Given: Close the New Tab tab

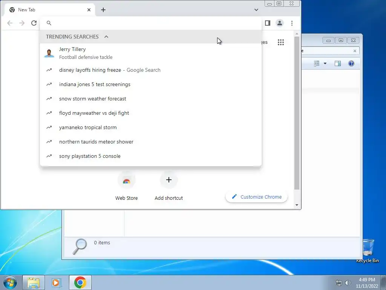Looking at the screenshot, I should click(89, 9).
